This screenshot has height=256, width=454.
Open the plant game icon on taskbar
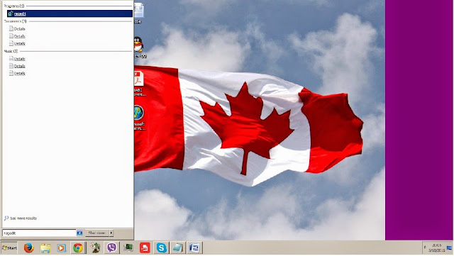pos(95,247)
